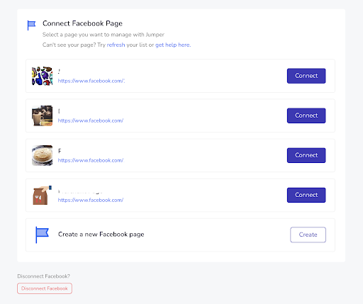The height and width of the screenshot is (304, 363).
Task: Click the Disconnect Facebook button
Action: (x=45, y=288)
